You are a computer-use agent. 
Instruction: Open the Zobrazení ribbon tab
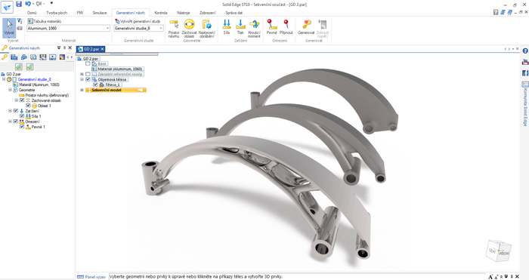(208, 13)
